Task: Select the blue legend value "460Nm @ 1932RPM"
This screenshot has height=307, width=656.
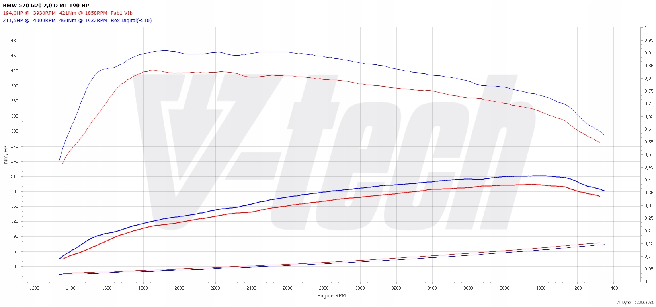Action: point(83,21)
